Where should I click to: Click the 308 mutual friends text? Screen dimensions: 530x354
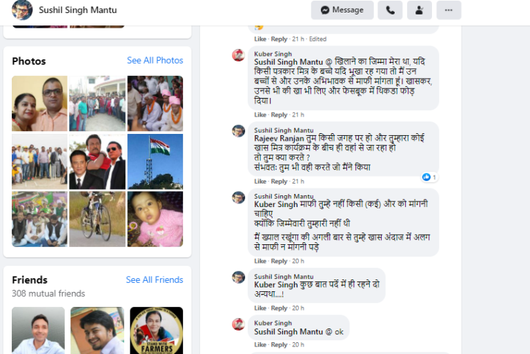[48, 293]
